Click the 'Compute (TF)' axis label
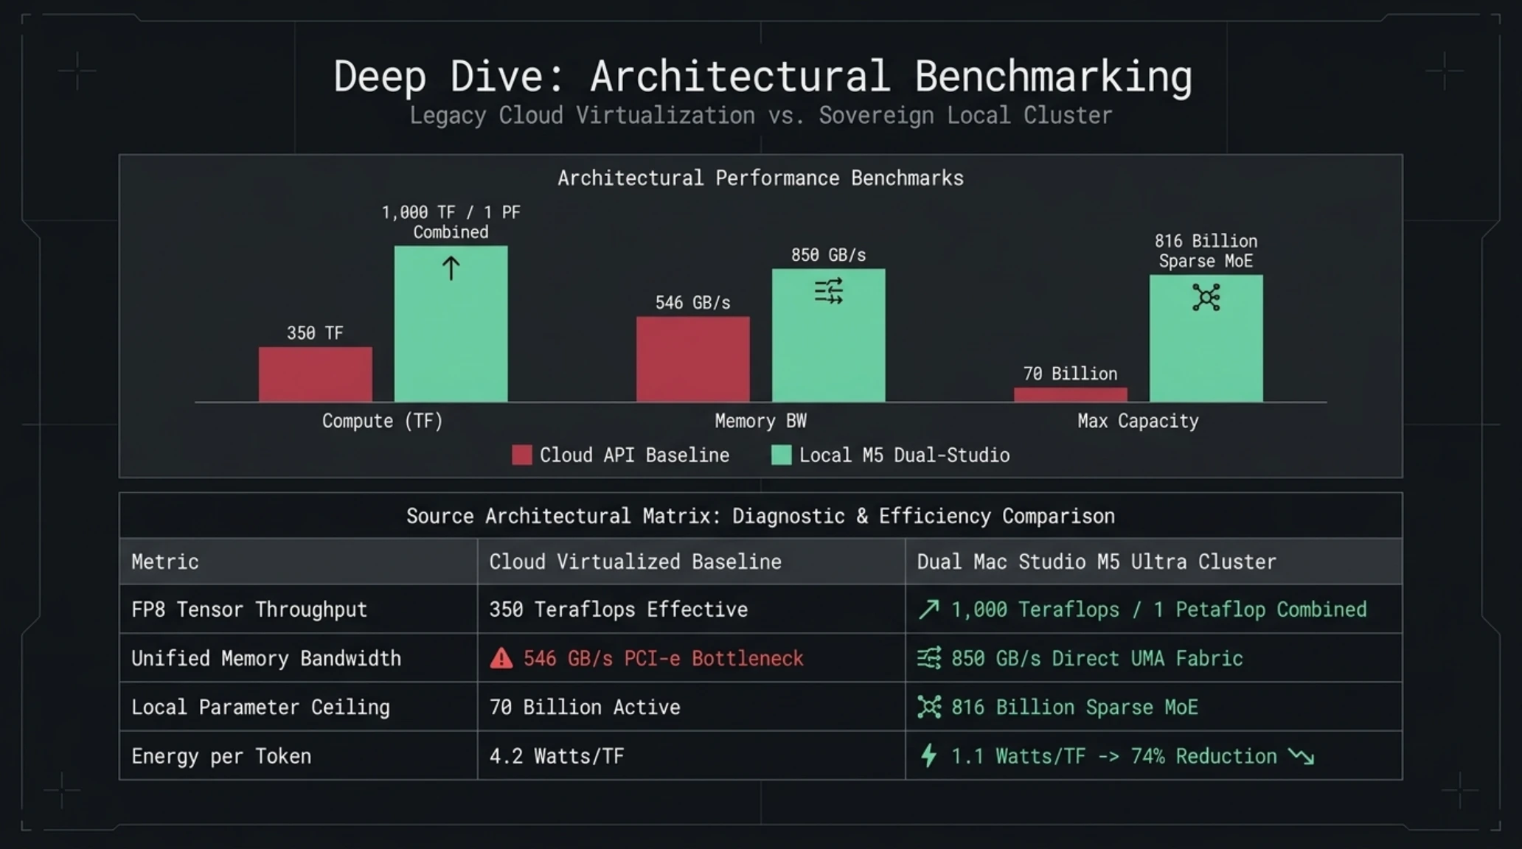 [383, 422]
